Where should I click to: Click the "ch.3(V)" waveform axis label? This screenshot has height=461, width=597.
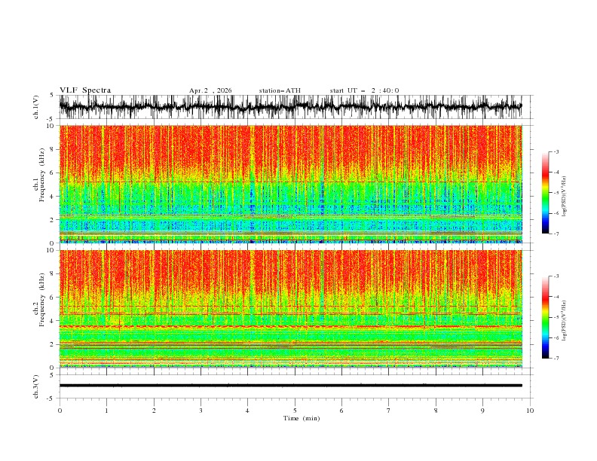pyautogui.click(x=36, y=386)
